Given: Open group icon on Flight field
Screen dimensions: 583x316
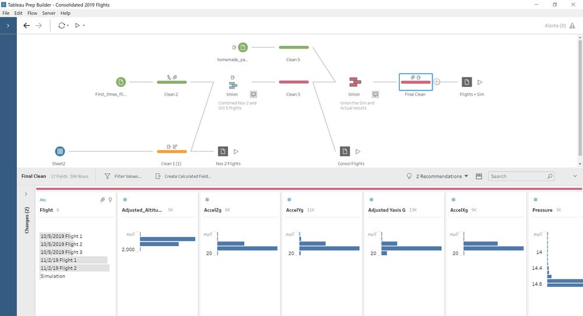Looking at the screenshot, I should point(103,200).
